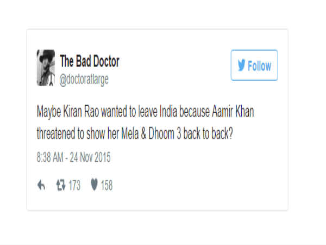Open the tweet timestamp 8:38 AM link
Screen dimensions: 326x245
pos(50,157)
